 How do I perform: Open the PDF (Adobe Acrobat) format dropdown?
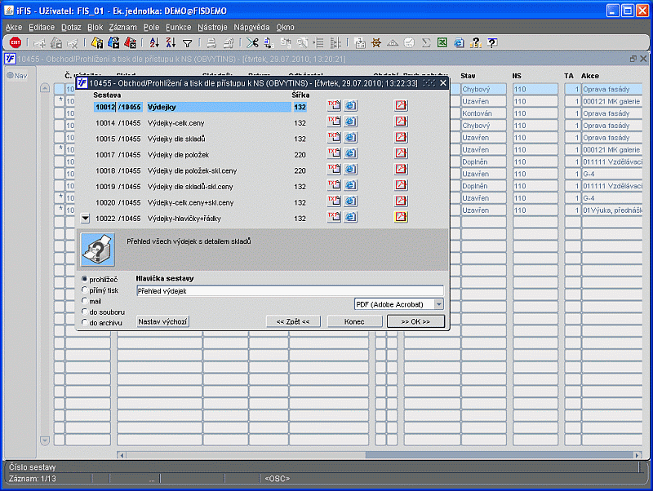(x=439, y=304)
